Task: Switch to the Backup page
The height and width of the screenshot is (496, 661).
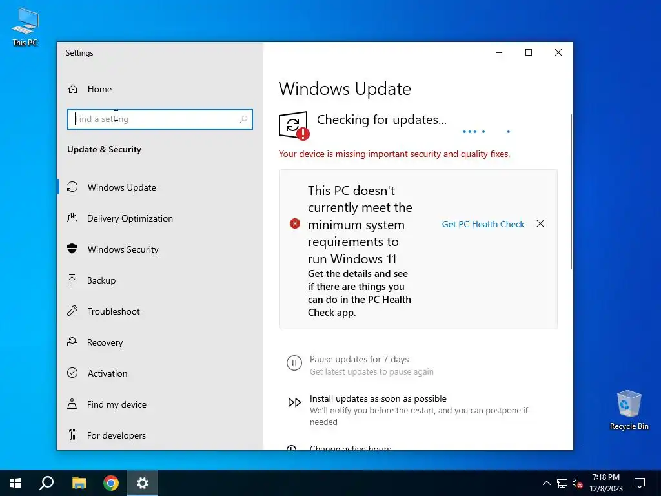Action: point(160,280)
